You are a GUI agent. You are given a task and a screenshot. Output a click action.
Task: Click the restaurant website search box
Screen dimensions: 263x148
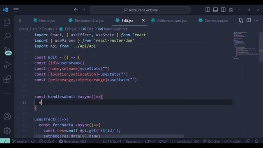click(x=140, y=10)
